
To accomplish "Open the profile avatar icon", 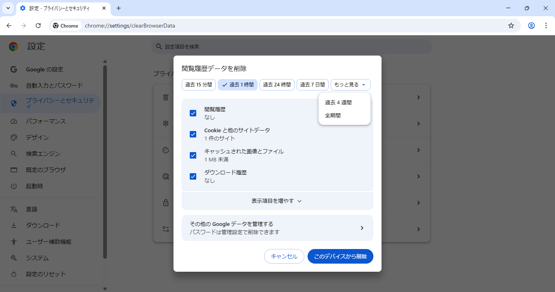I will [x=531, y=26].
